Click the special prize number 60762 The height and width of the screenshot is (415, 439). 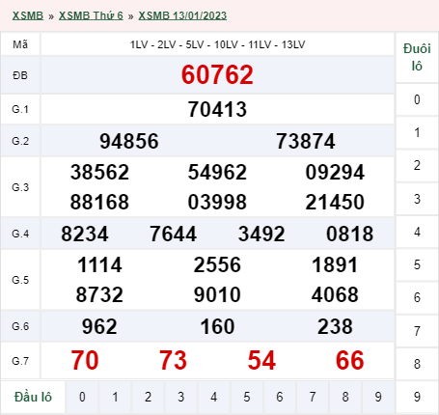click(217, 75)
